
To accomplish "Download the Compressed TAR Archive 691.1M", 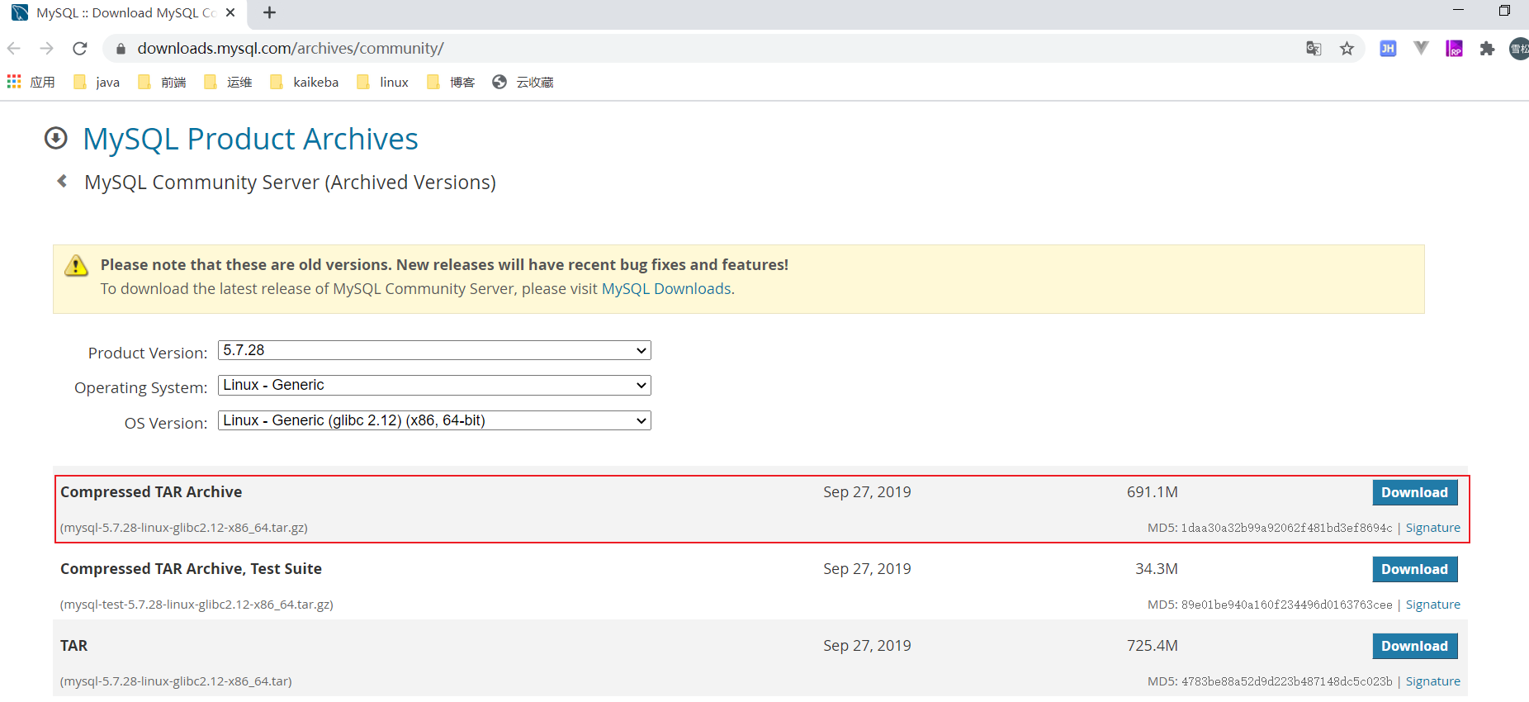I will click(1415, 492).
